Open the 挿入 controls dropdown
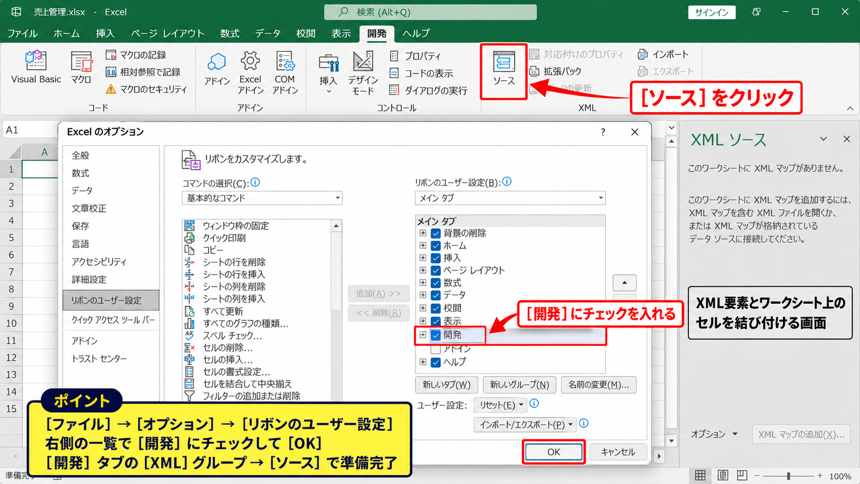Viewport: 860px width, 484px height. tap(328, 74)
